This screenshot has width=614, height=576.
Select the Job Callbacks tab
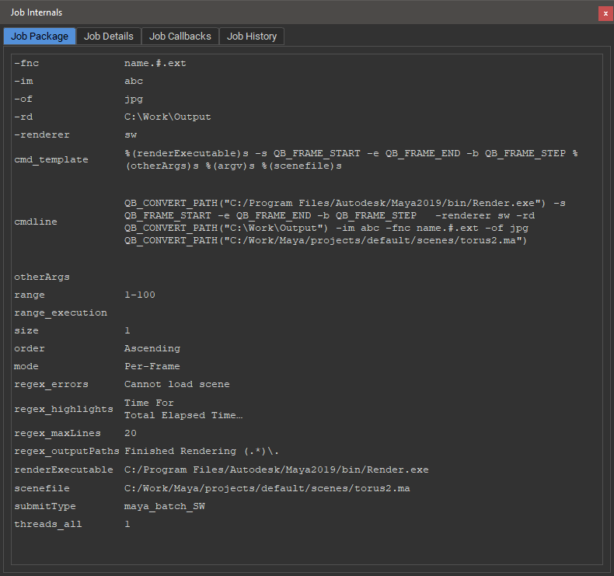[180, 36]
